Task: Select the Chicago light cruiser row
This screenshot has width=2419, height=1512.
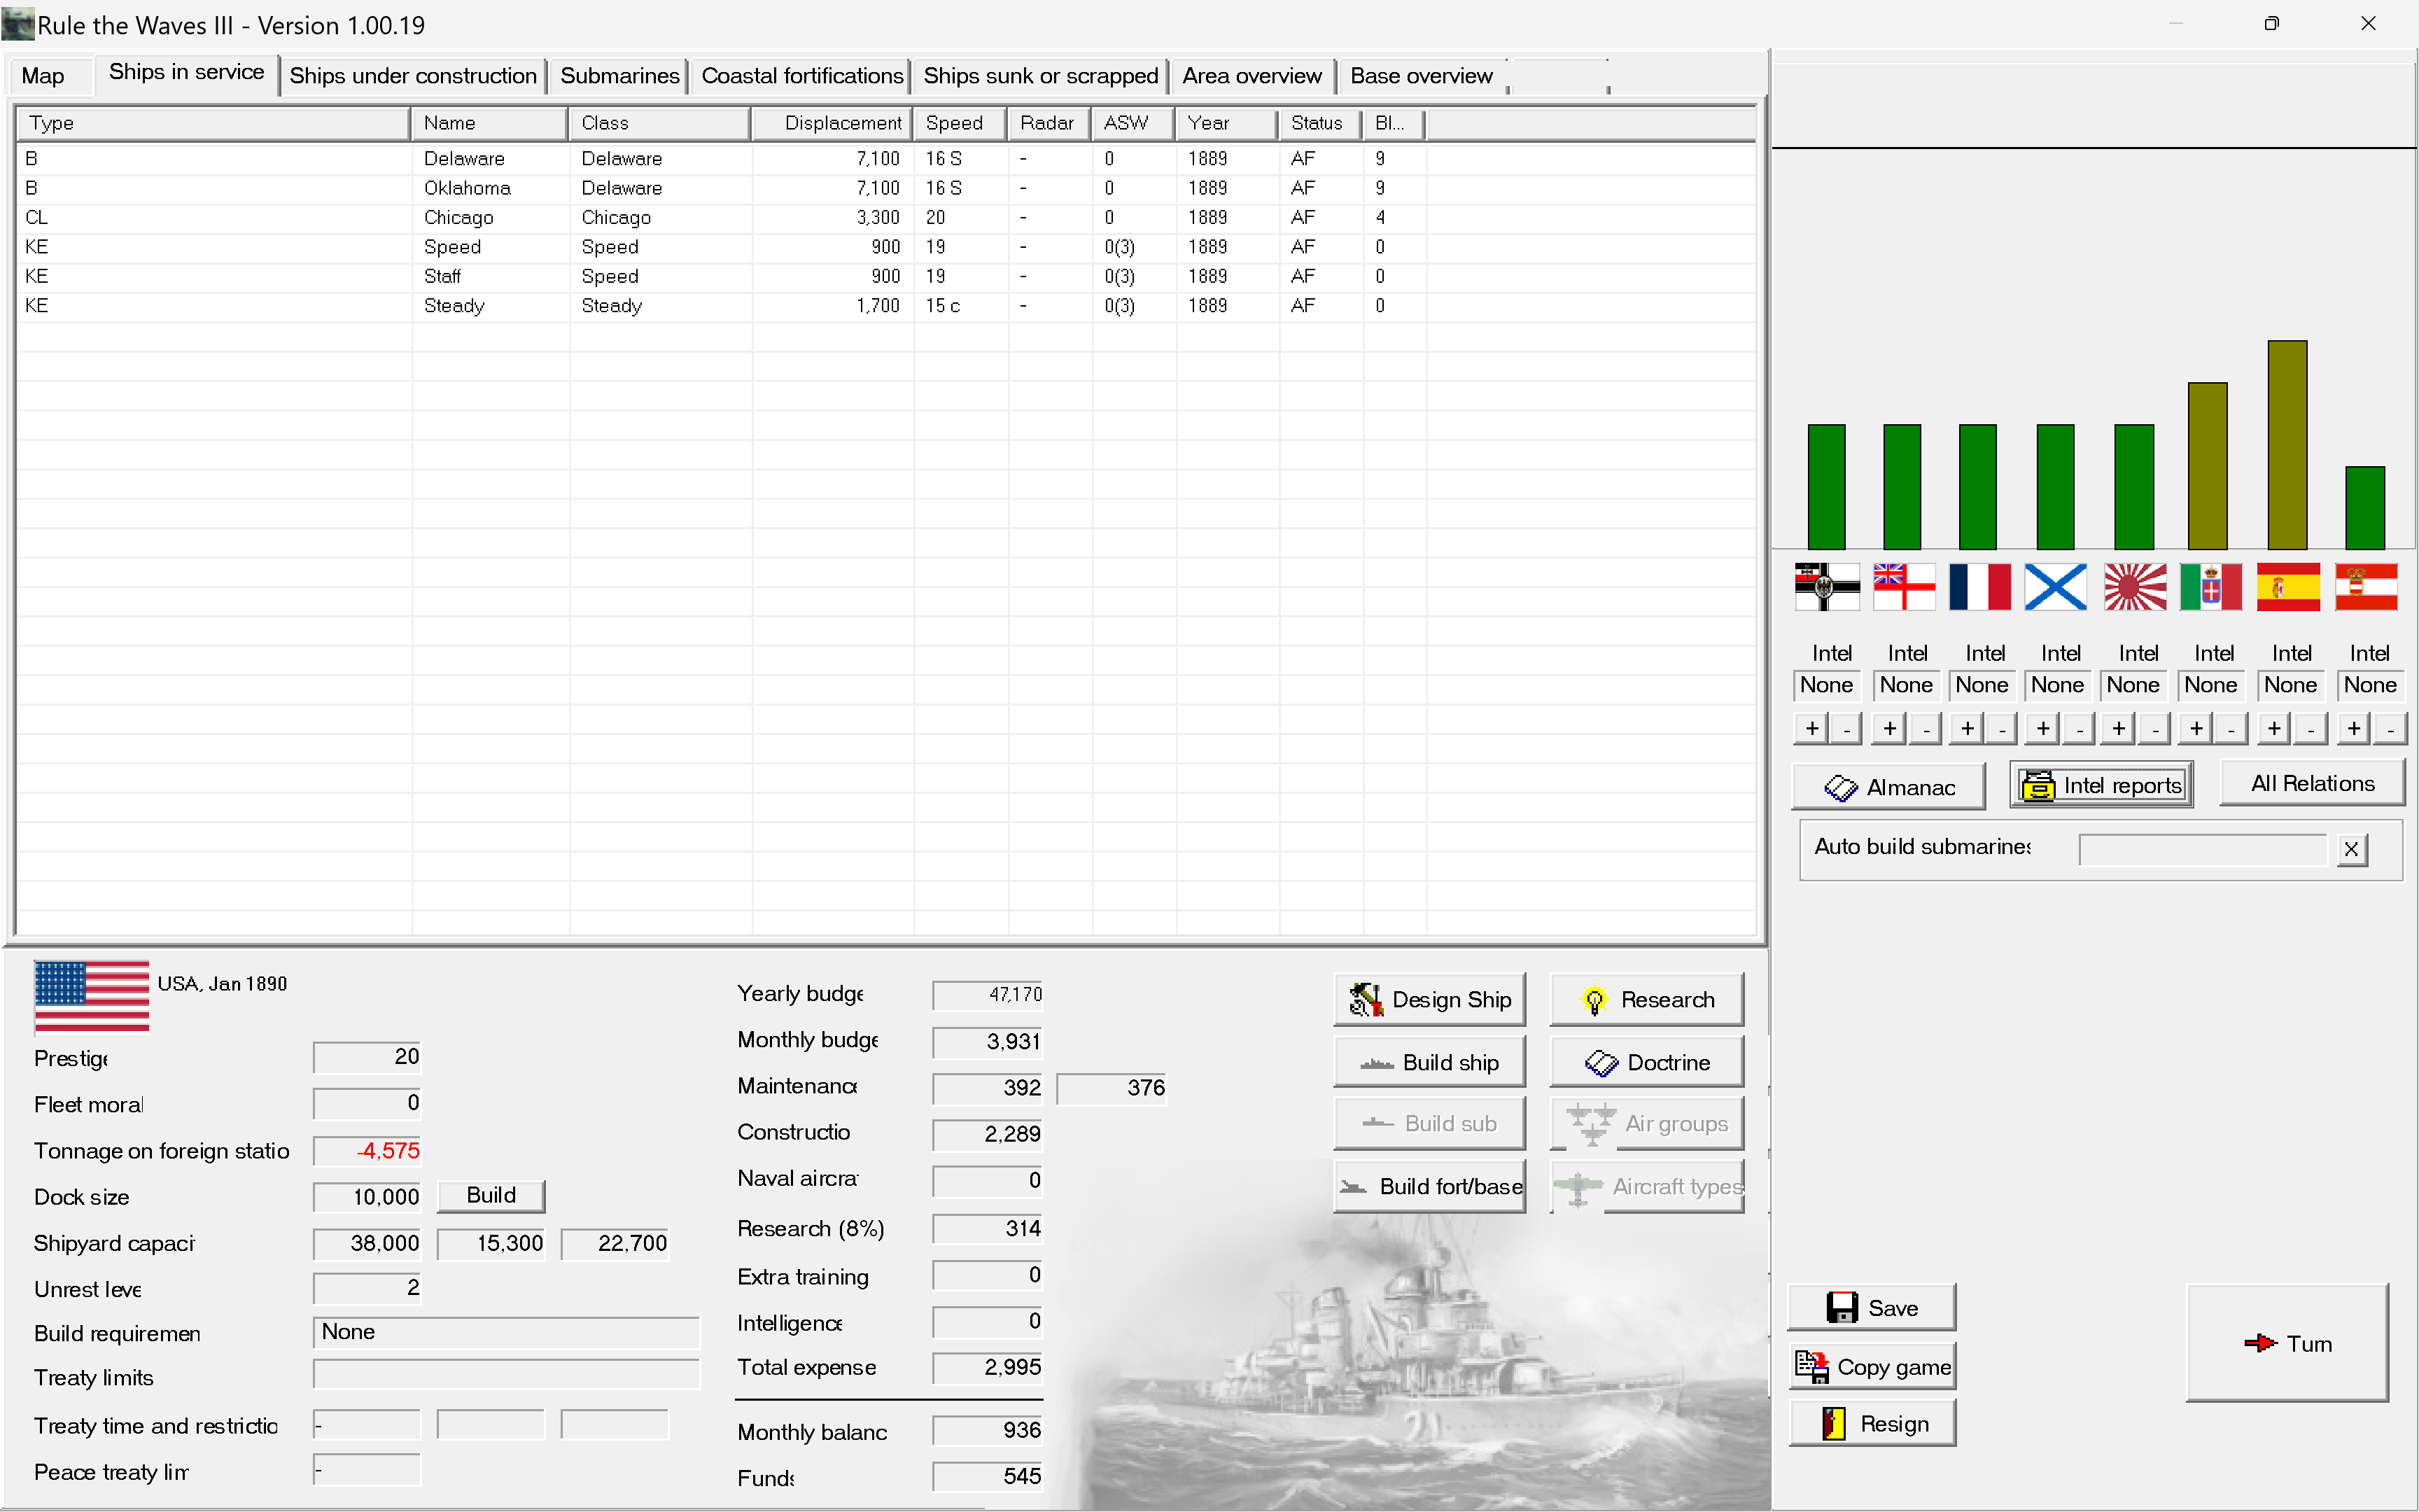Action: pos(885,217)
